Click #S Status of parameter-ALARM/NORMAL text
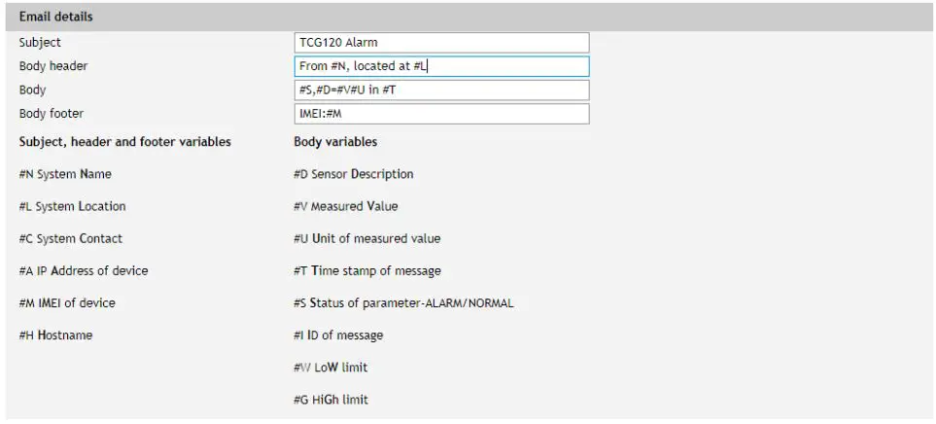Screen dimensions: 936x424 click(403, 302)
